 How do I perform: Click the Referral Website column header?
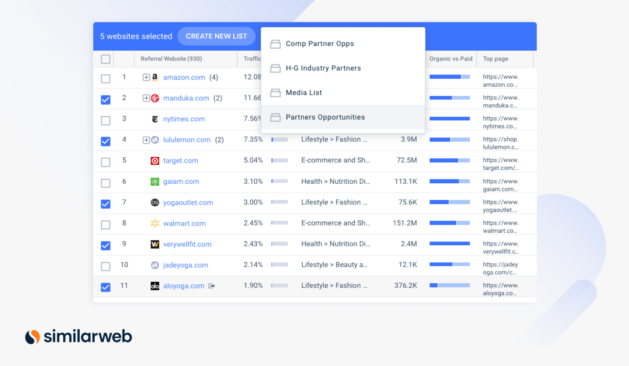[171, 59]
